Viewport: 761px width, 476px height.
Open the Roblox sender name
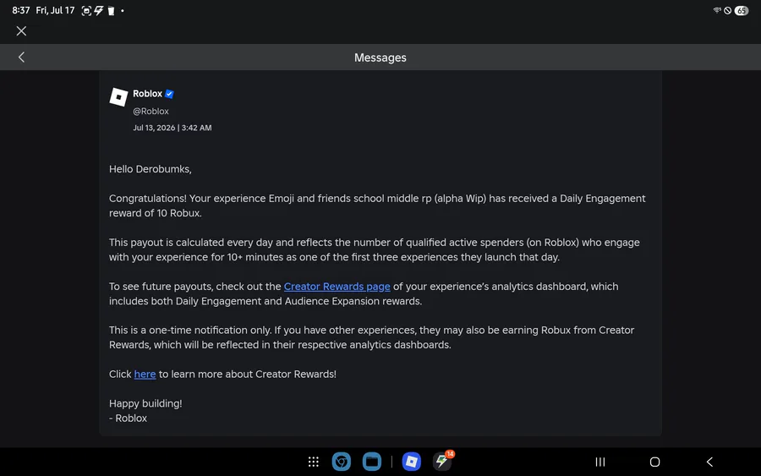(x=147, y=94)
